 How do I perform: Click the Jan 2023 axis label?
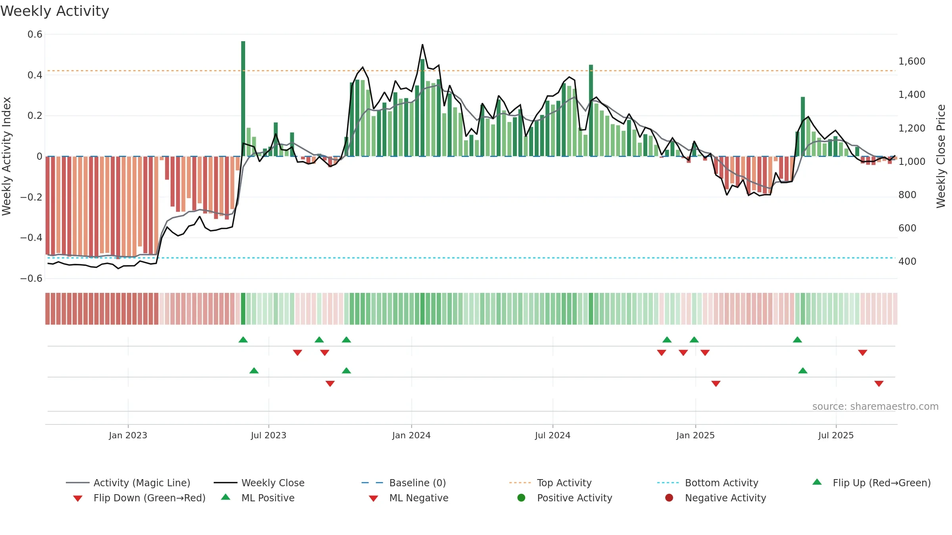pos(128,436)
